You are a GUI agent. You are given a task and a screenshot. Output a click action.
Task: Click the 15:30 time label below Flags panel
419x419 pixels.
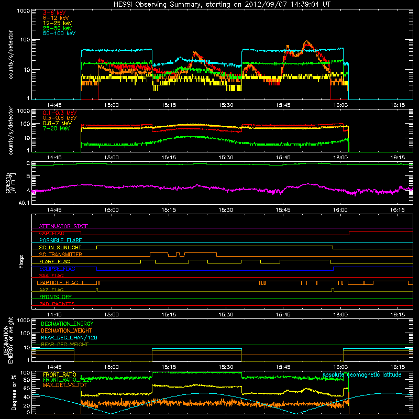point(226,315)
